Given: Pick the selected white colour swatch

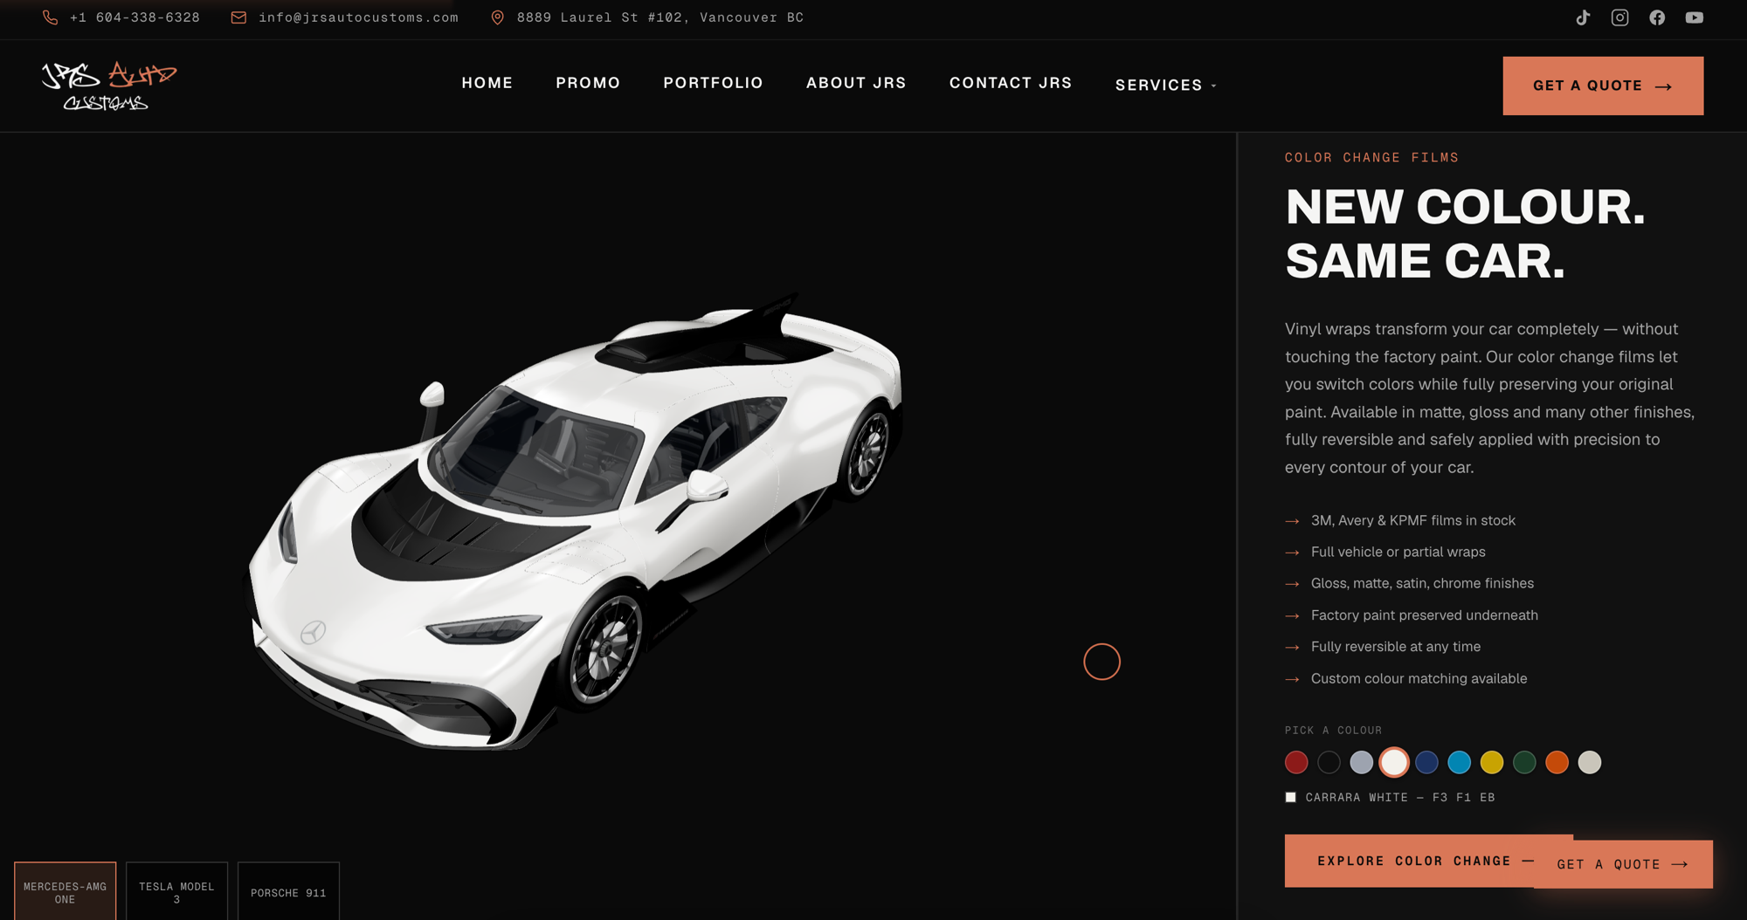Looking at the screenshot, I should [1394, 762].
